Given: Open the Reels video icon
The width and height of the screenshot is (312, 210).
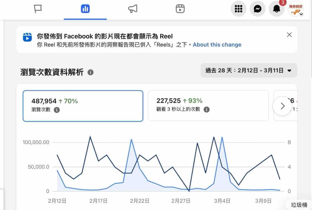Looking at the screenshot, I should pos(180,9).
